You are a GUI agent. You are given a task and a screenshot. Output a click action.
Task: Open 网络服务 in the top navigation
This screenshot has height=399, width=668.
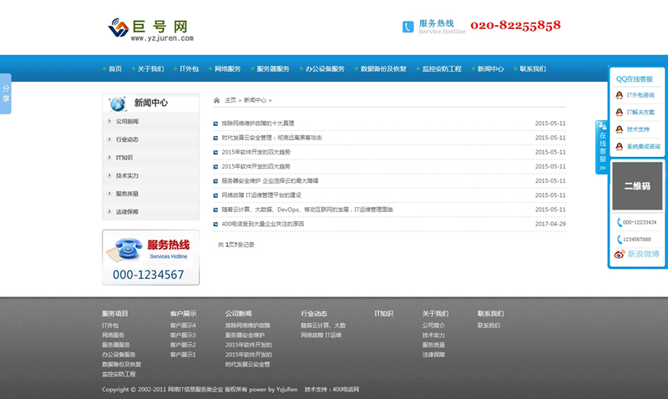[227, 68]
